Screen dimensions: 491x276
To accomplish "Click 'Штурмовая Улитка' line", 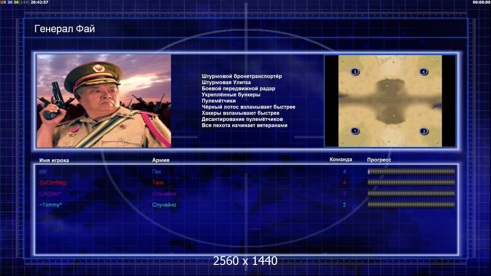I will (226, 82).
